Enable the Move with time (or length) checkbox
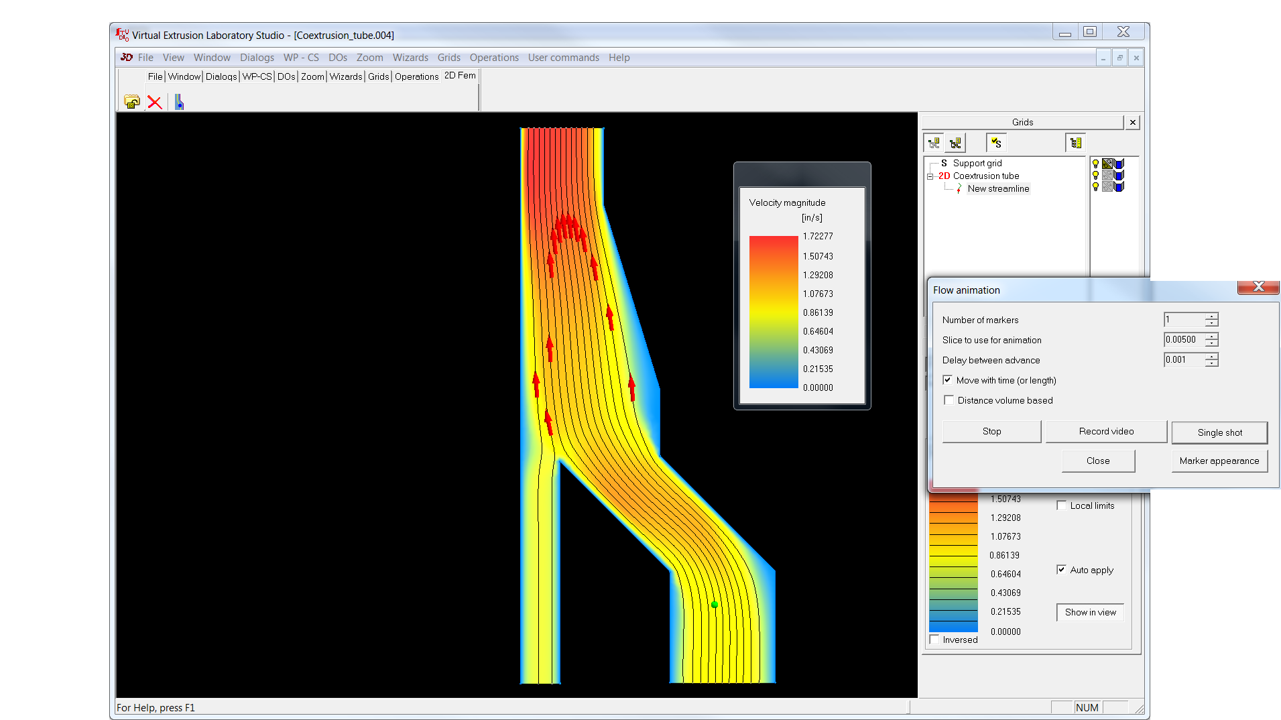This screenshot has width=1281, height=720. pos(948,380)
